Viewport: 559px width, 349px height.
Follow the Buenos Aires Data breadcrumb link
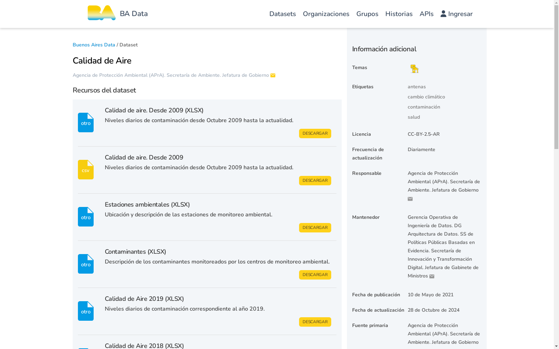point(94,45)
